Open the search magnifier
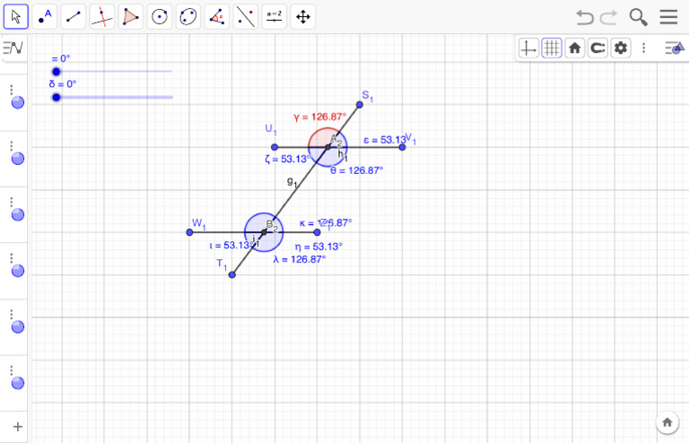This screenshot has height=443, width=689. click(638, 17)
